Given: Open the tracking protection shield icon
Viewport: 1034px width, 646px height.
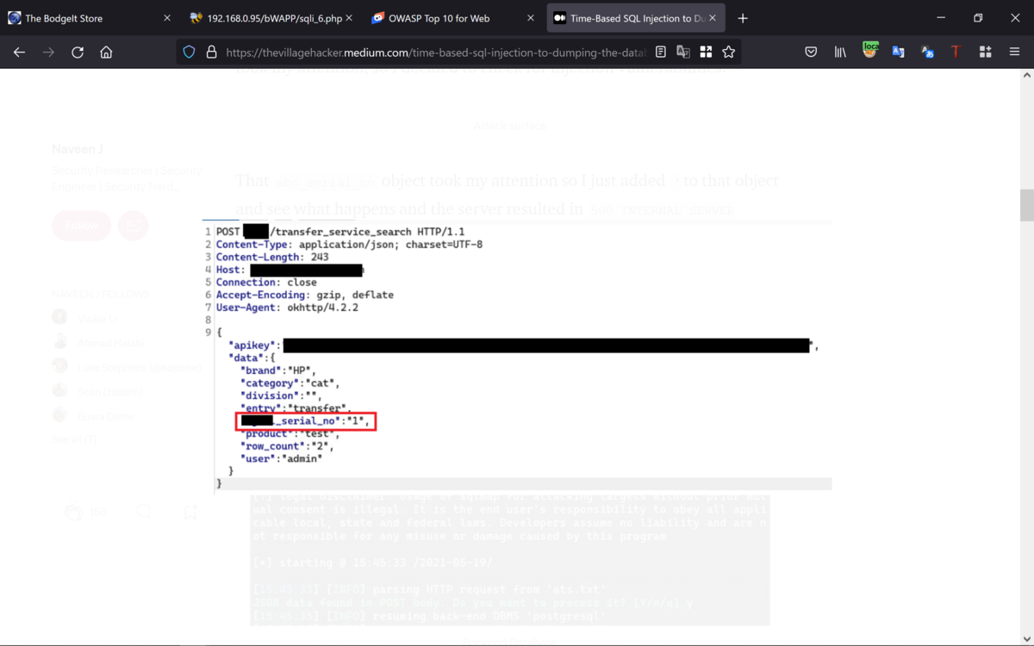Looking at the screenshot, I should click(189, 53).
